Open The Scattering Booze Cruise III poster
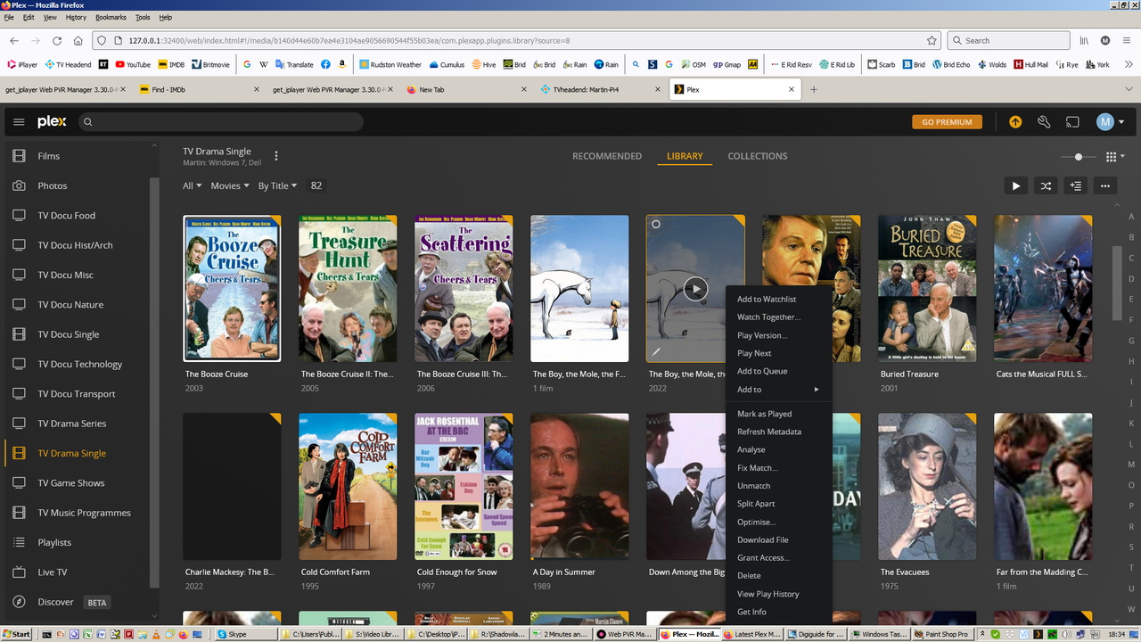This screenshot has width=1141, height=642. click(464, 288)
